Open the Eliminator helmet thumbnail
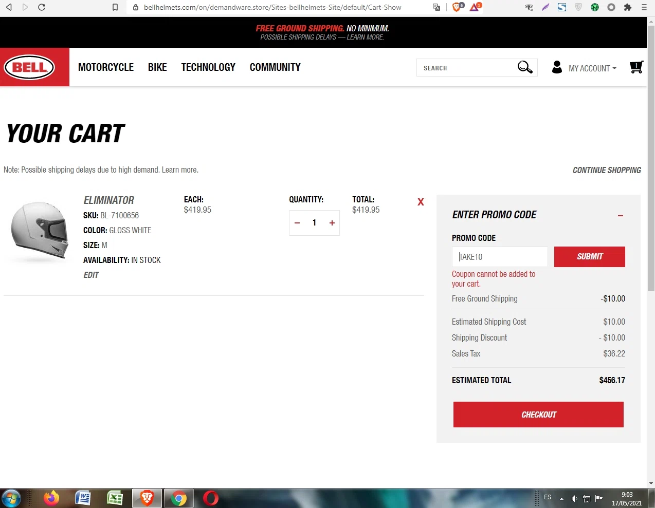Image resolution: width=655 pixels, height=508 pixels. (40, 231)
